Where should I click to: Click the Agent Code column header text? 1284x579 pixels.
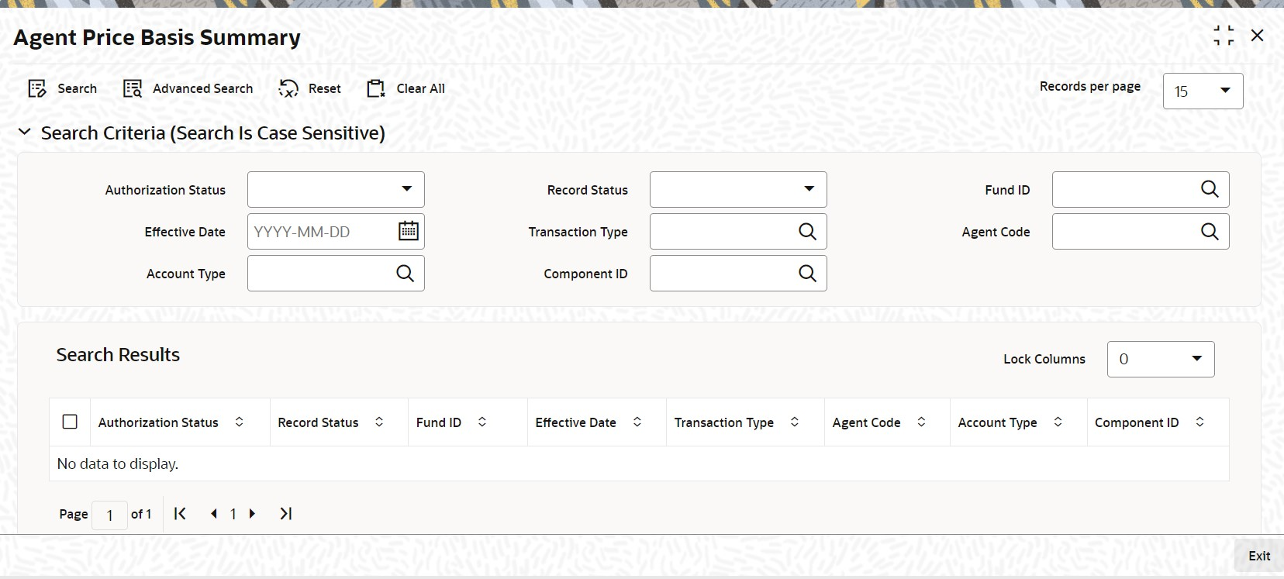866,422
